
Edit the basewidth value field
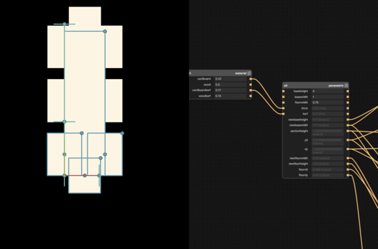327,97
